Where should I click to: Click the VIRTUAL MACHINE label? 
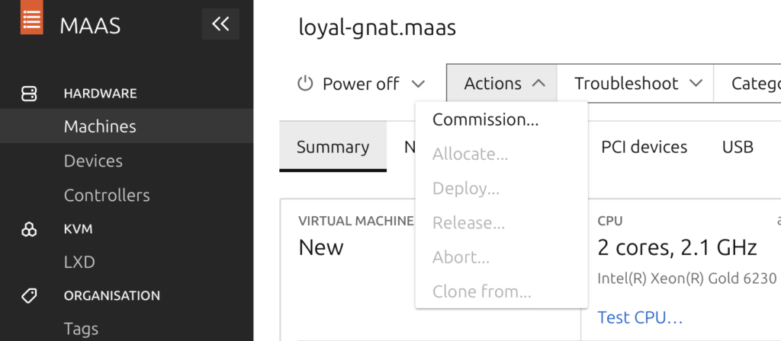(x=356, y=221)
